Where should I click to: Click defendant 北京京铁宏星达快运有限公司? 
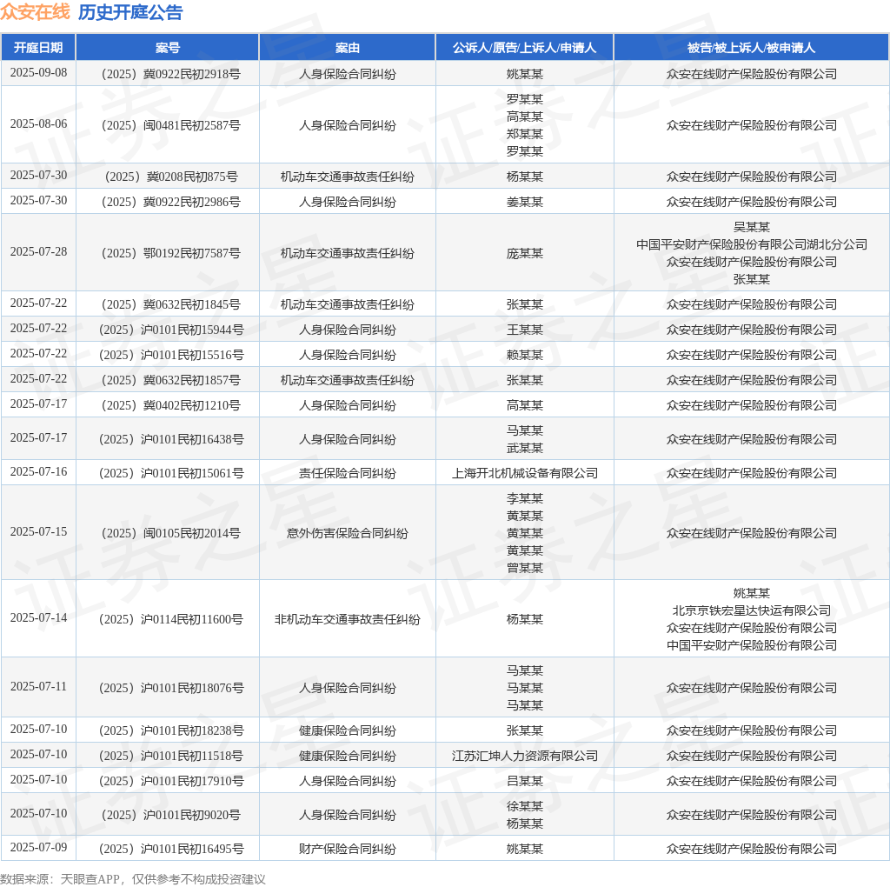point(752,610)
